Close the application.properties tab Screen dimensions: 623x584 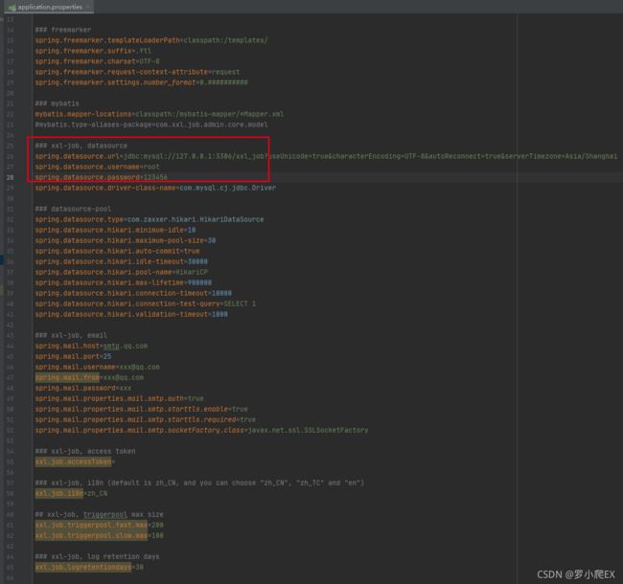(x=88, y=7)
